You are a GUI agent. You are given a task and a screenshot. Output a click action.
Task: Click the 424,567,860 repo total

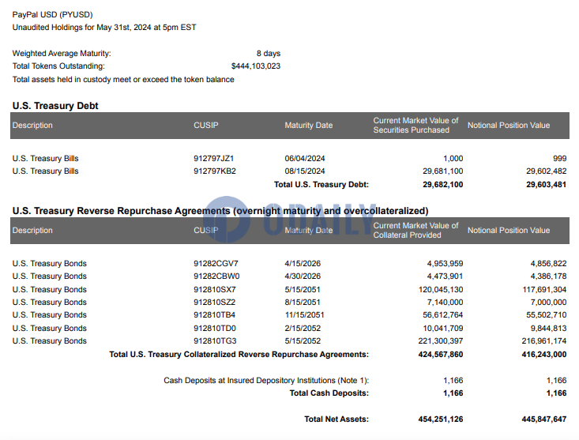[x=441, y=355]
